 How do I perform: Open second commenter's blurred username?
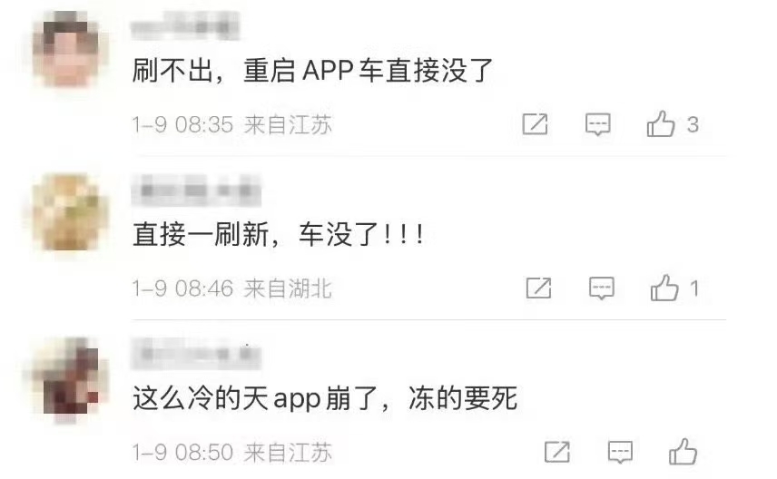[x=196, y=191]
